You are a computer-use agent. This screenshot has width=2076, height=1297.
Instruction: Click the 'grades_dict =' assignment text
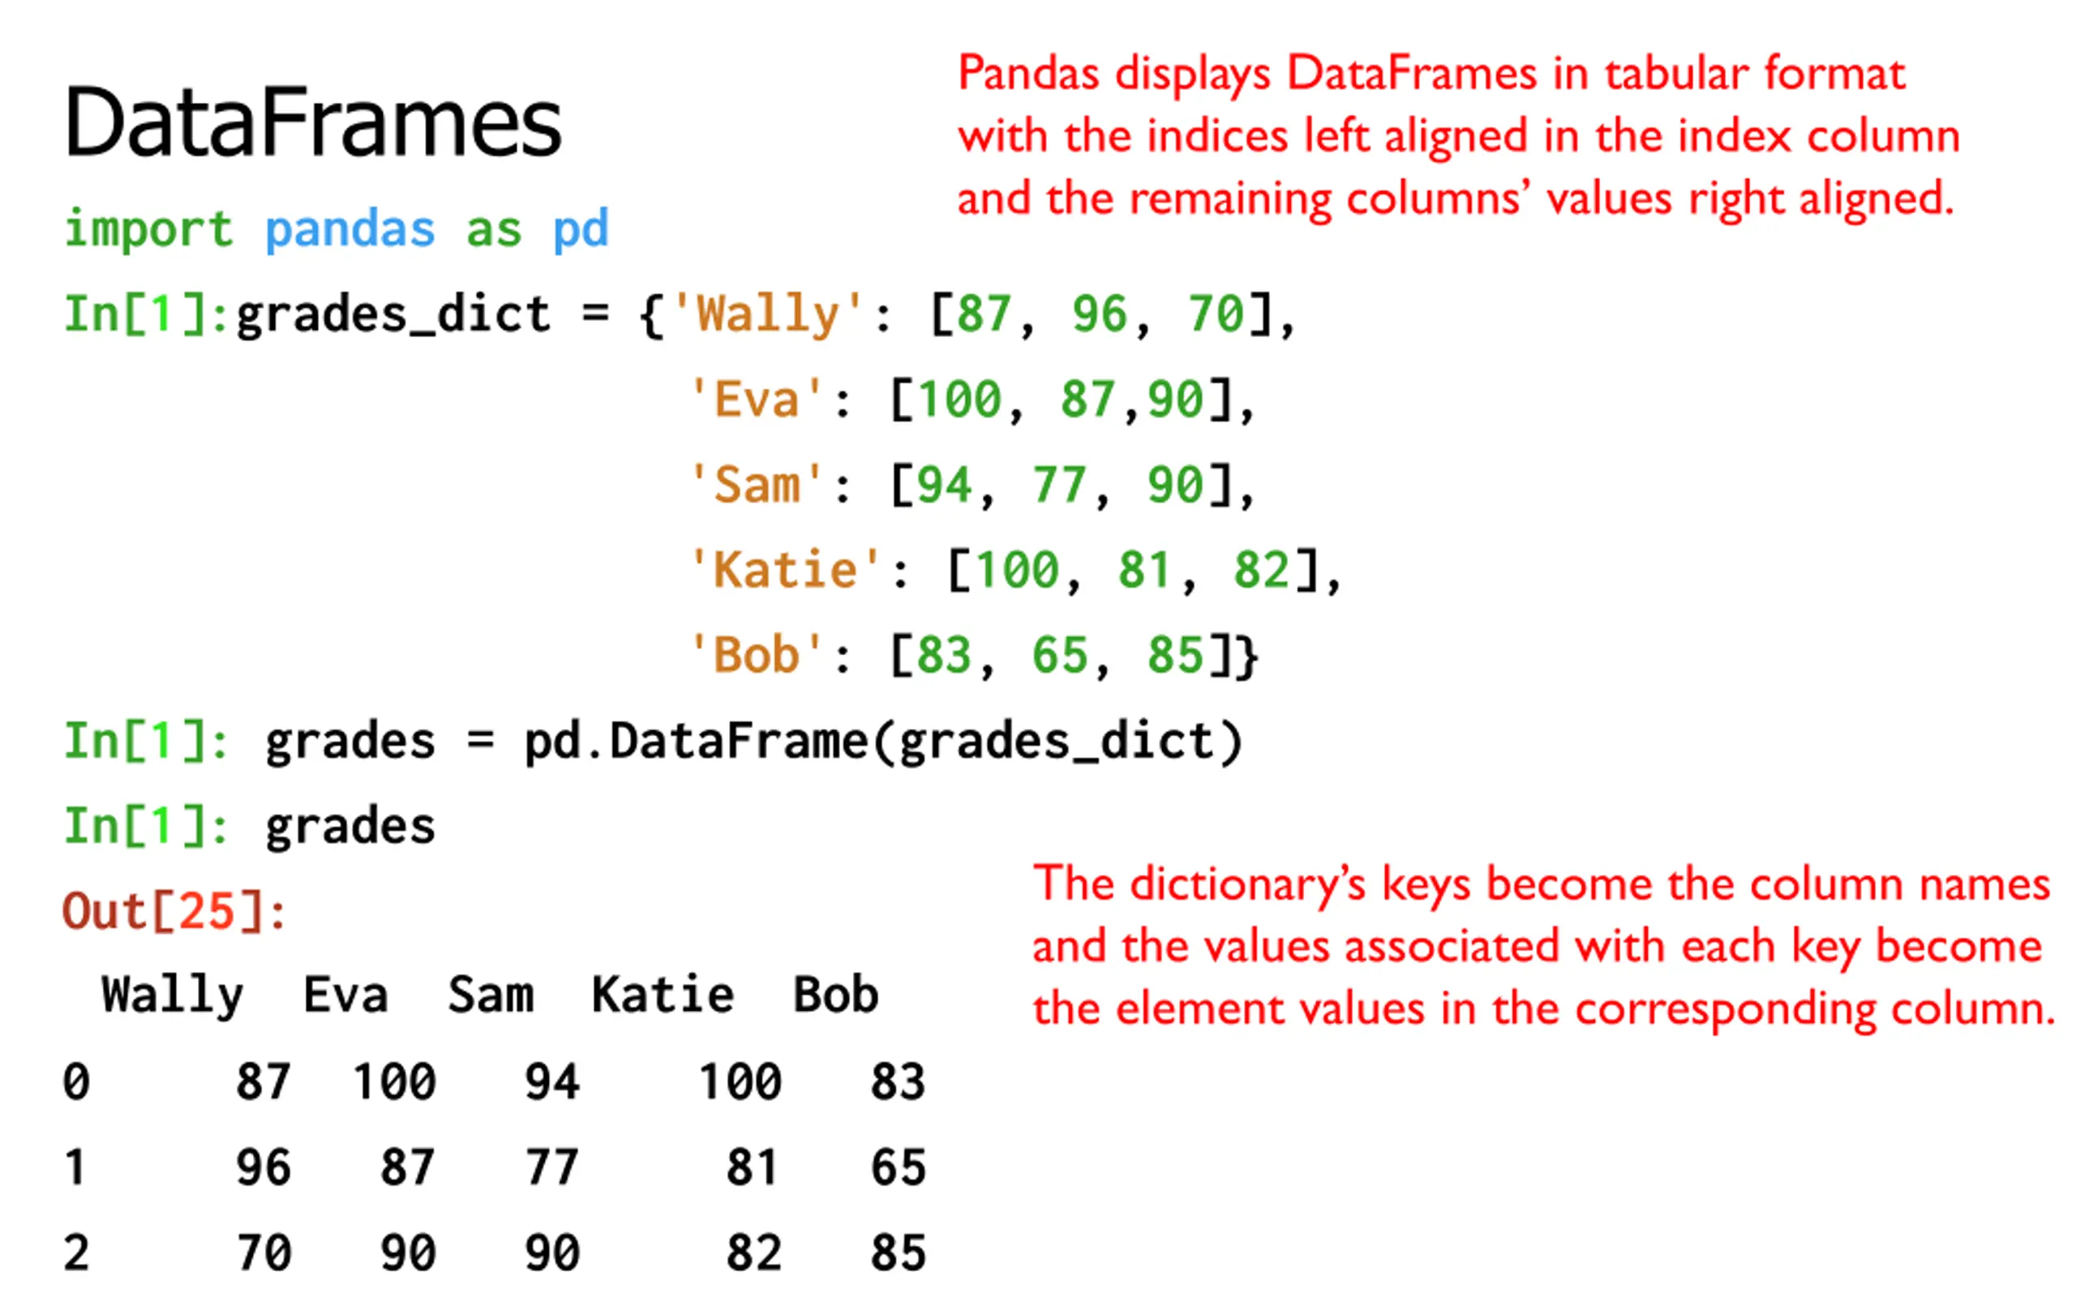click(423, 314)
